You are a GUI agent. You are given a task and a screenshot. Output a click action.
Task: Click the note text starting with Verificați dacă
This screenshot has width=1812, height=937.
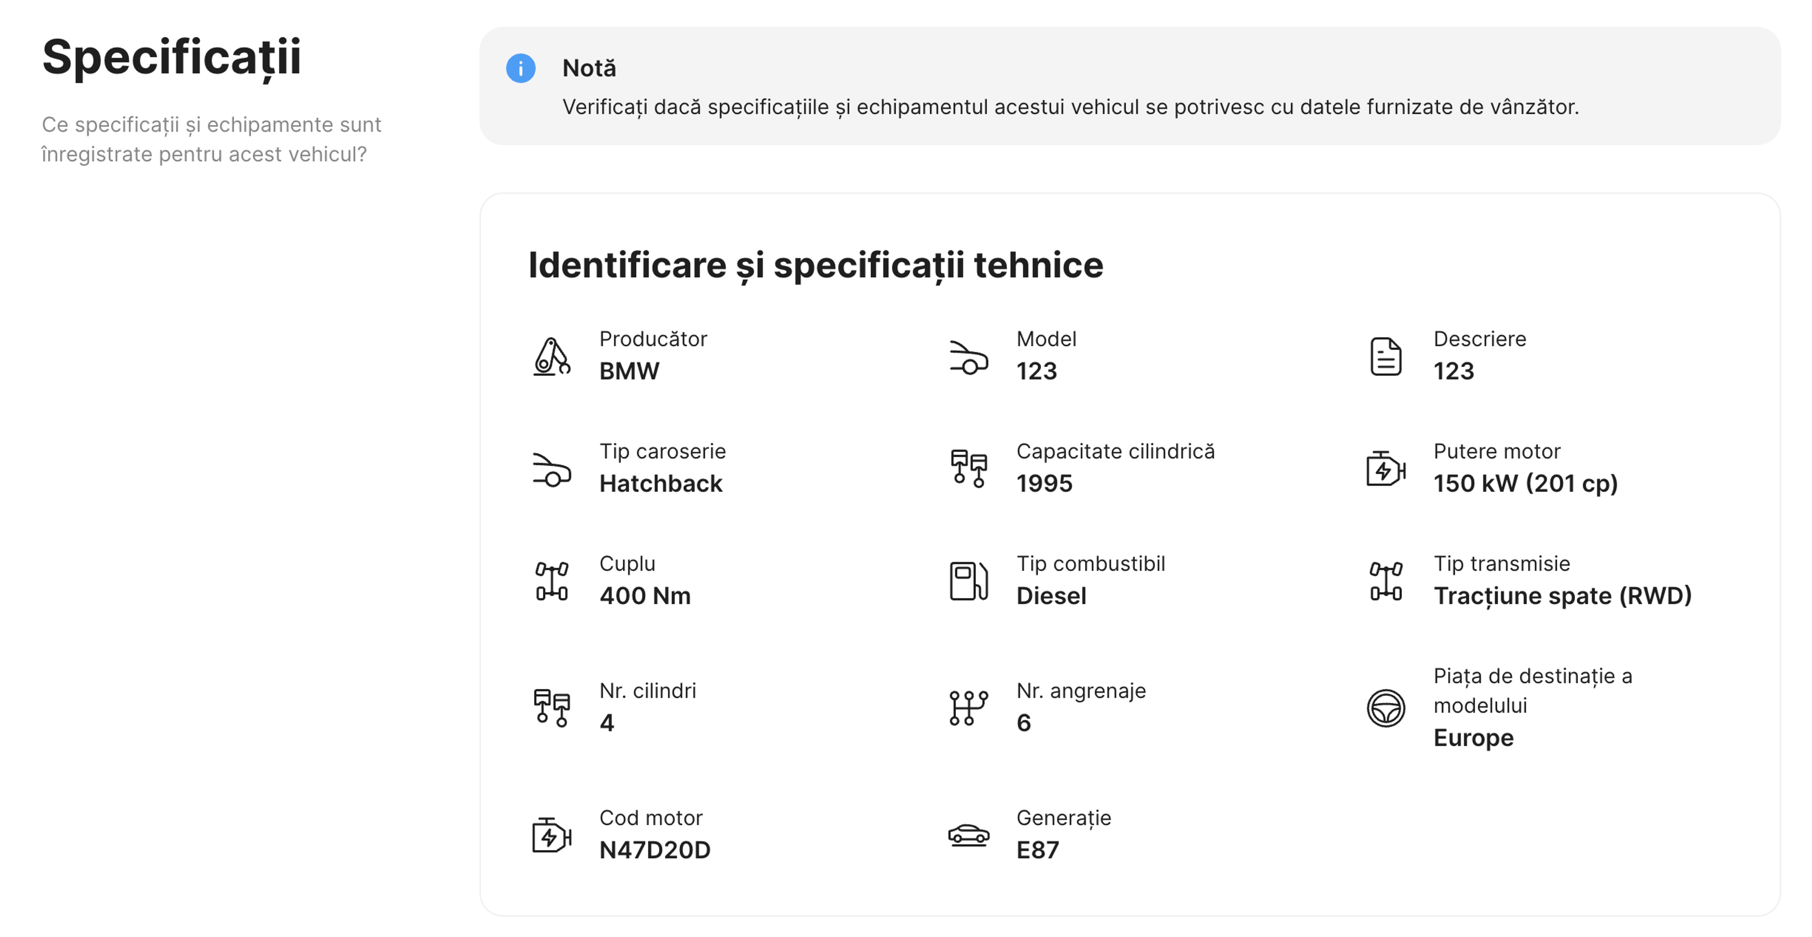click(1070, 108)
